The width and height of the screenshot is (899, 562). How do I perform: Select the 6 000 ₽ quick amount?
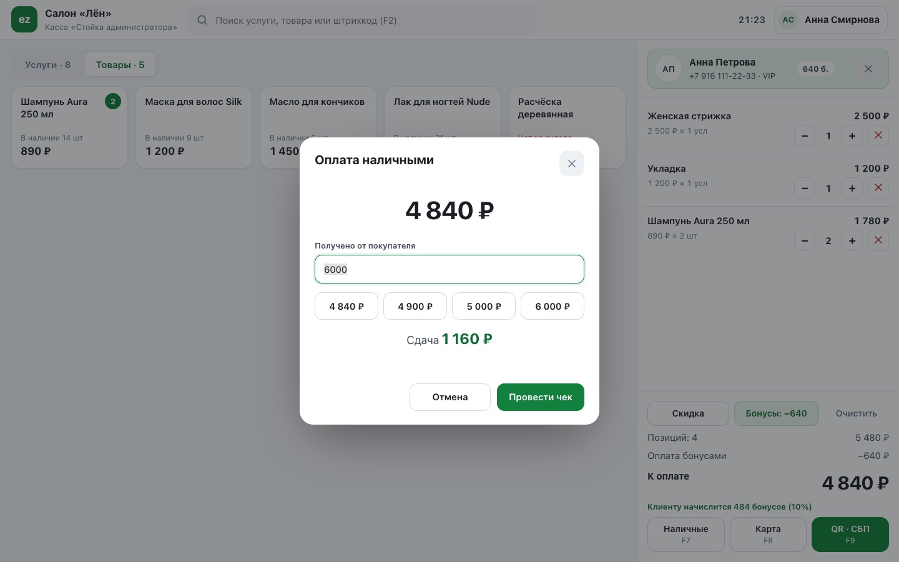click(553, 306)
